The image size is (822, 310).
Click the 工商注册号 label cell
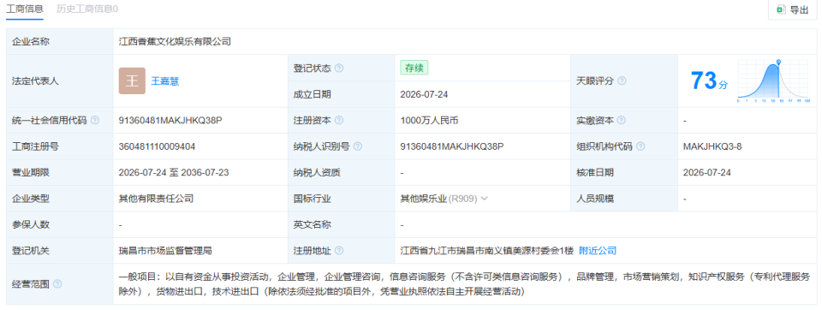[x=60, y=146]
